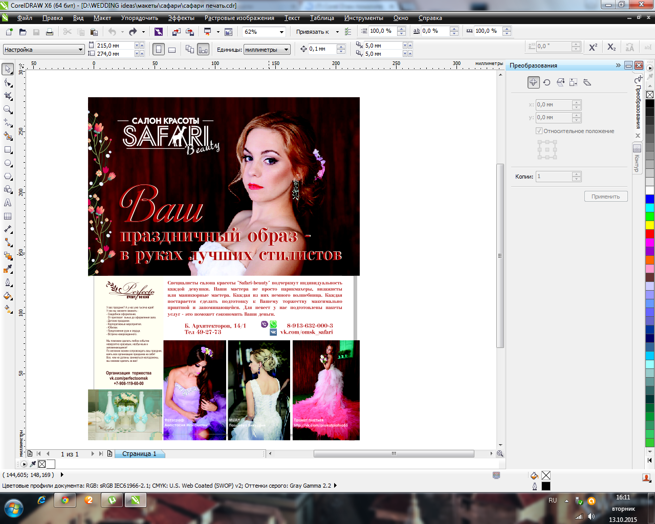This screenshot has height=524, width=655.
Task: Select the Freehand curve tool
Action: (8, 122)
